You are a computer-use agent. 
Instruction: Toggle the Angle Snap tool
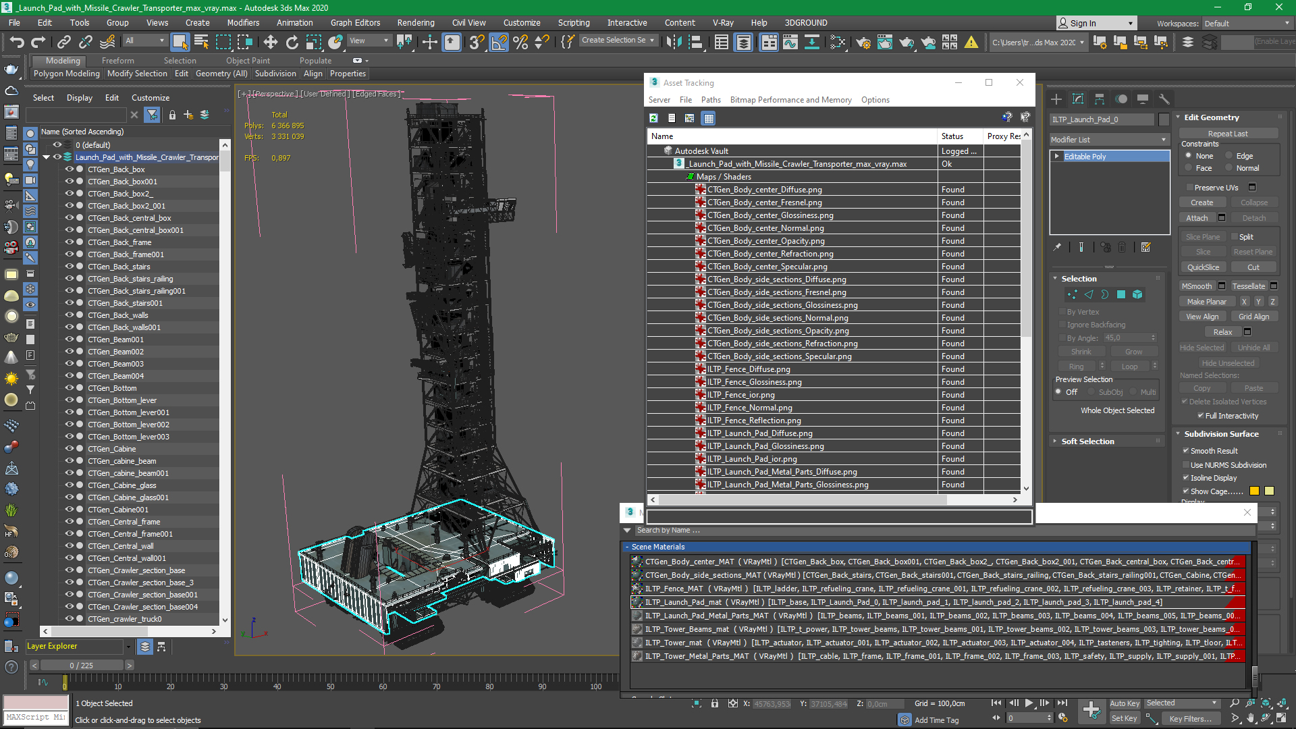coord(499,42)
